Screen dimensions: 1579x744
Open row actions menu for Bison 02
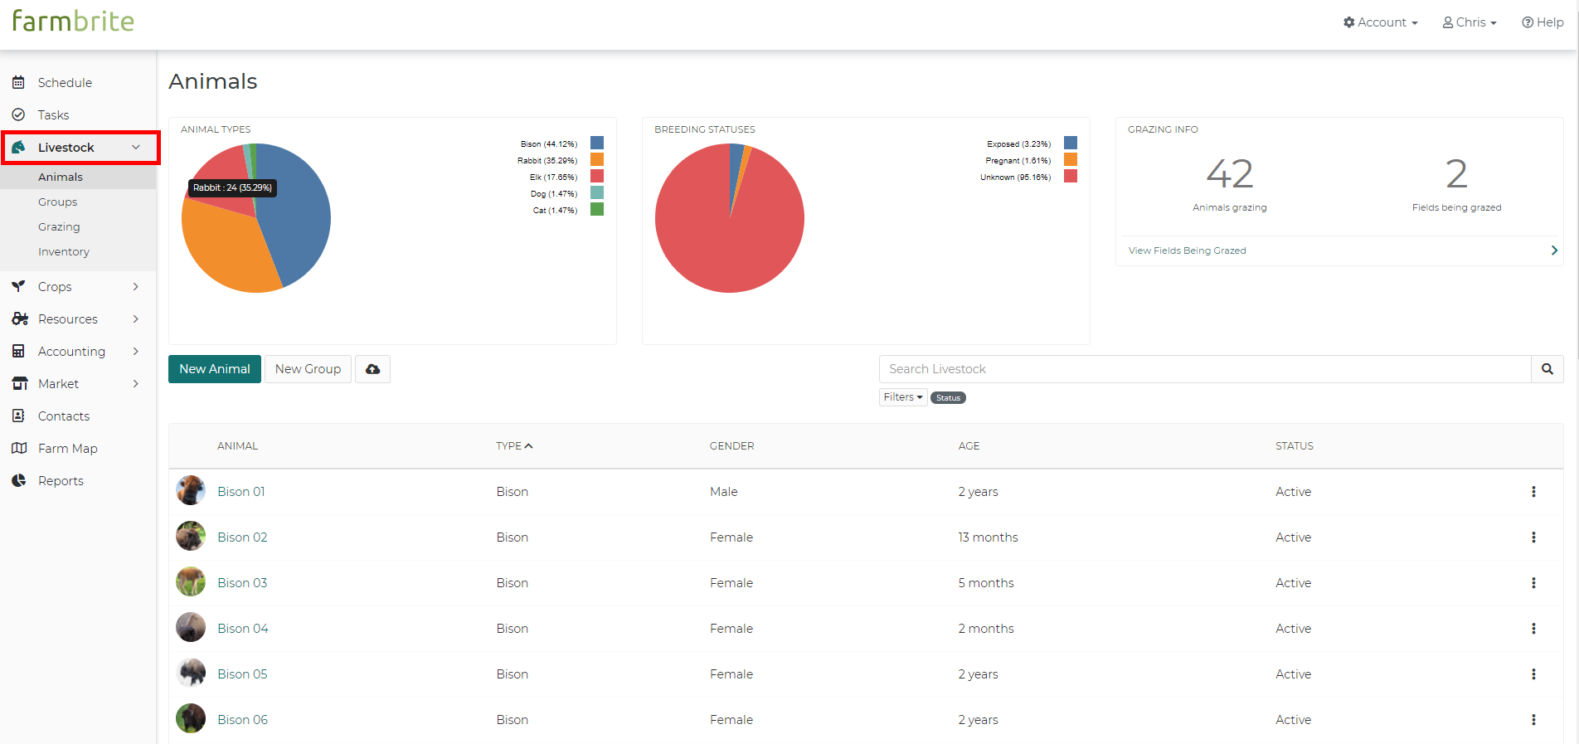pyautogui.click(x=1533, y=537)
